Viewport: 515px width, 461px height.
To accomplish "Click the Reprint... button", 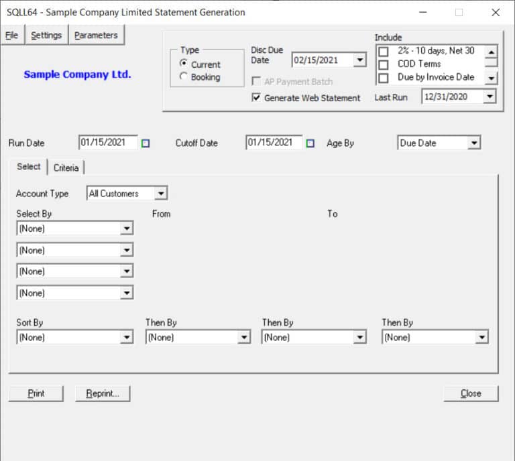I will (x=103, y=393).
